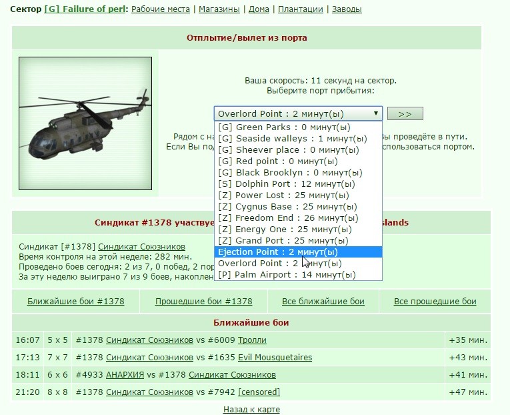The image size is (510, 415).
Task: Switch to Ближайшие бои #1378 tab
Action: [76, 302]
